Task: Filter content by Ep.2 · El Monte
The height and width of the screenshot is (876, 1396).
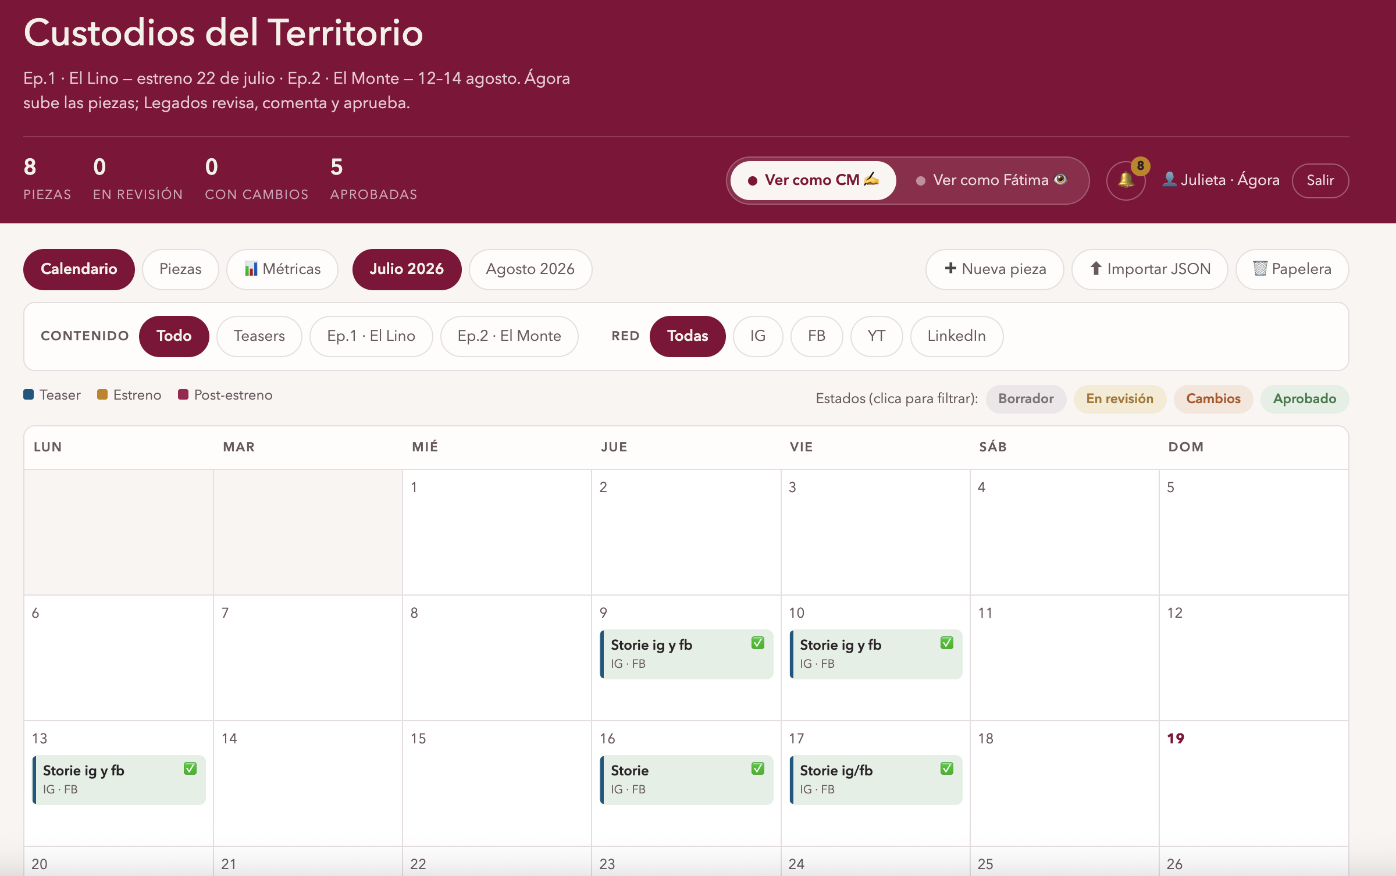Action: (509, 336)
